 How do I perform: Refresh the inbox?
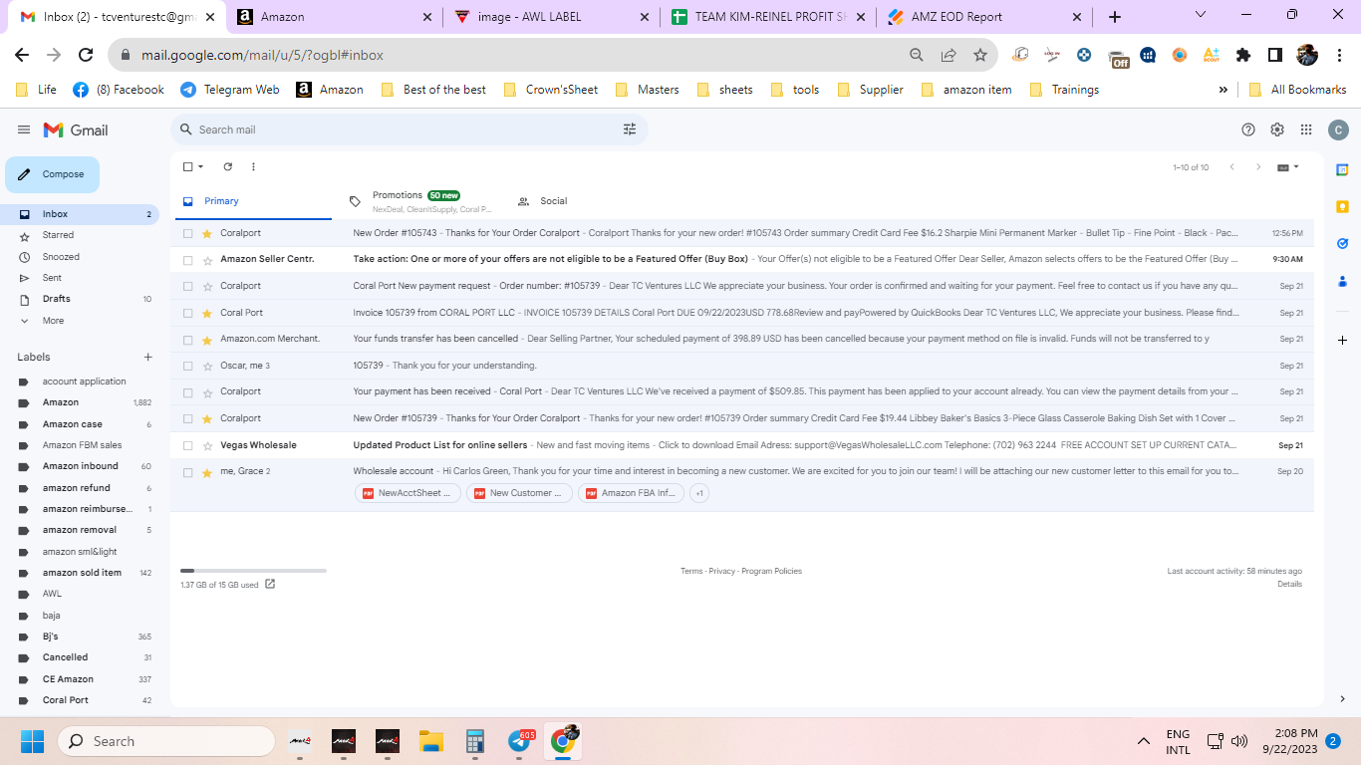227,166
